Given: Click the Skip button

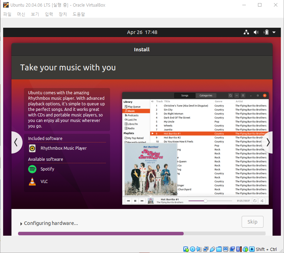Looking at the screenshot, I should [x=252, y=222].
